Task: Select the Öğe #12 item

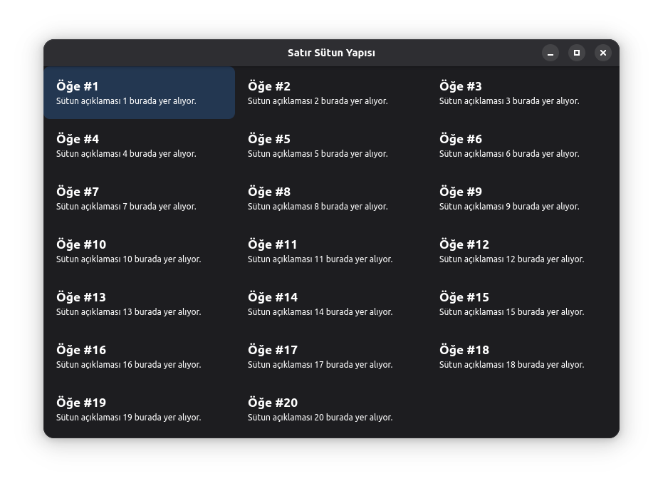Action: (x=522, y=252)
